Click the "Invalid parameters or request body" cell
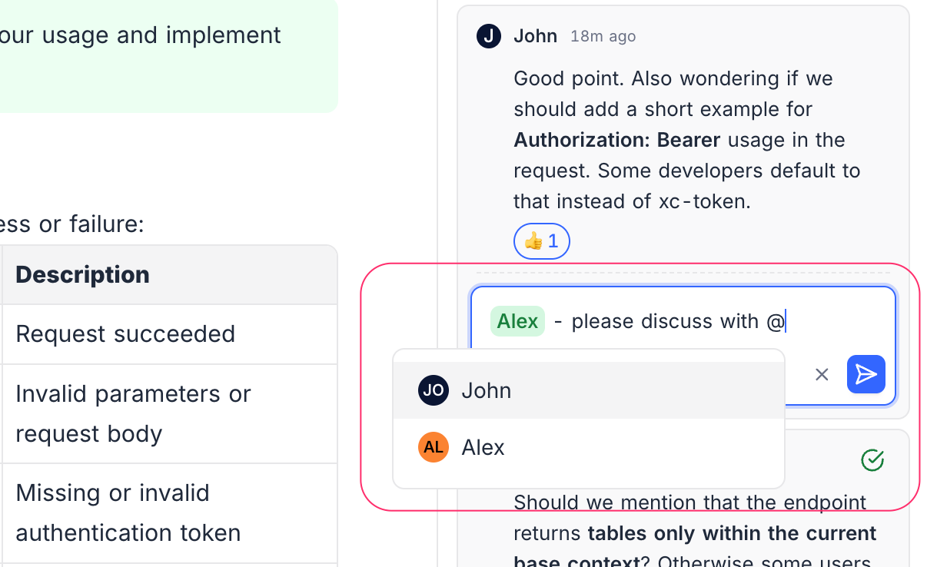Image resolution: width=927 pixels, height=567 pixels. 132,413
